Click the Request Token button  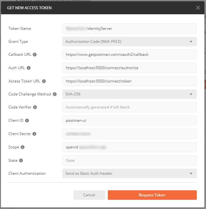coord(152,195)
